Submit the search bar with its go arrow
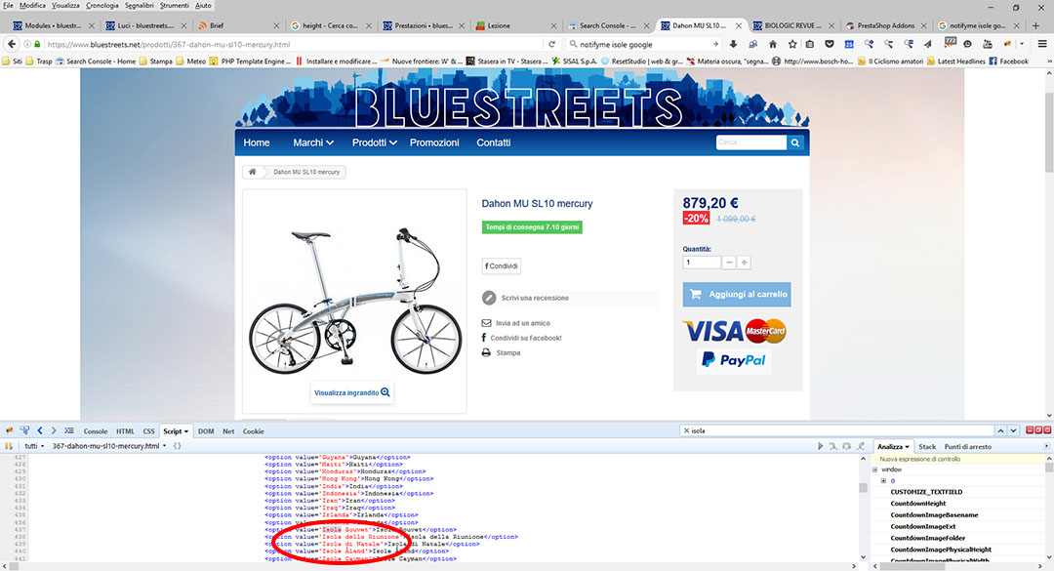This screenshot has width=1054, height=571. [x=716, y=44]
